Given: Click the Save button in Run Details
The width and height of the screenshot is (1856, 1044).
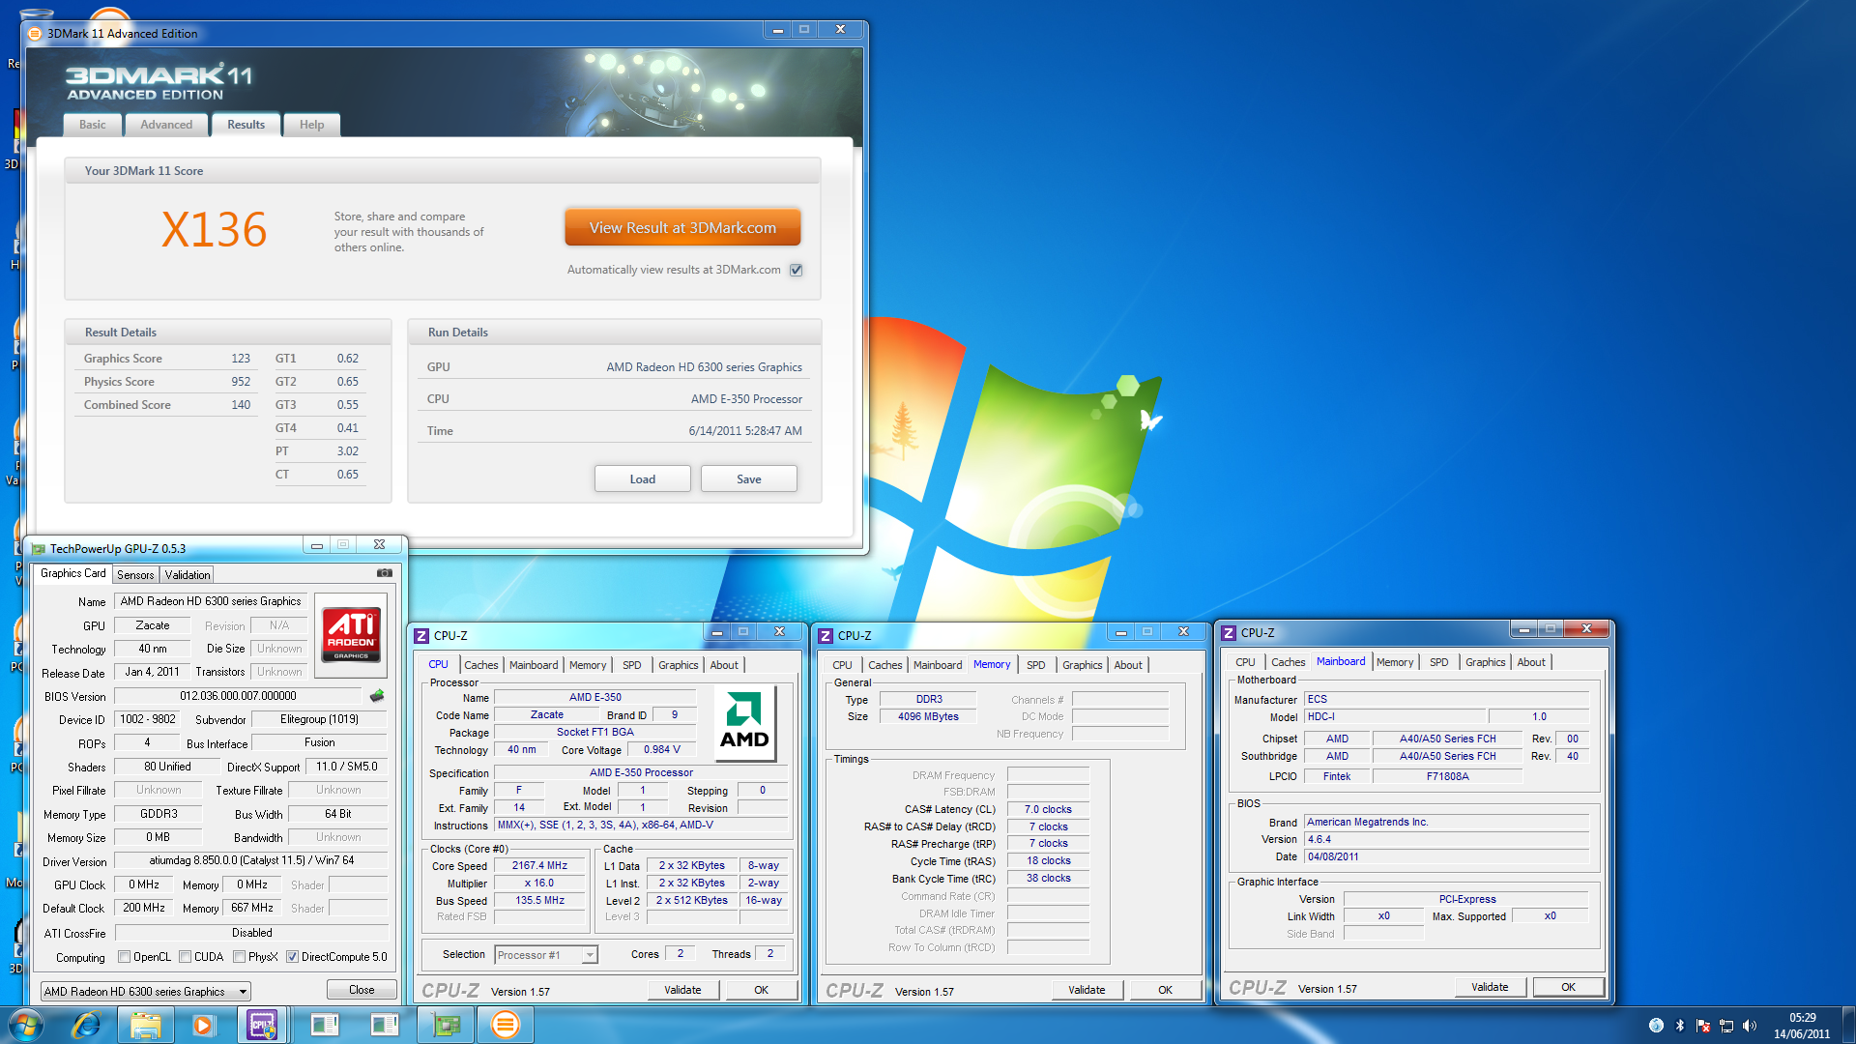Looking at the screenshot, I should click(749, 479).
